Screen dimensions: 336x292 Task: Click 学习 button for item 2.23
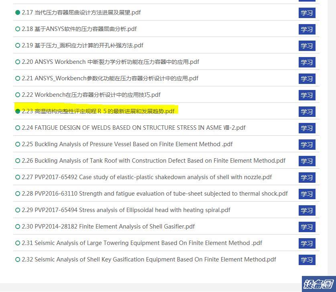(307, 112)
